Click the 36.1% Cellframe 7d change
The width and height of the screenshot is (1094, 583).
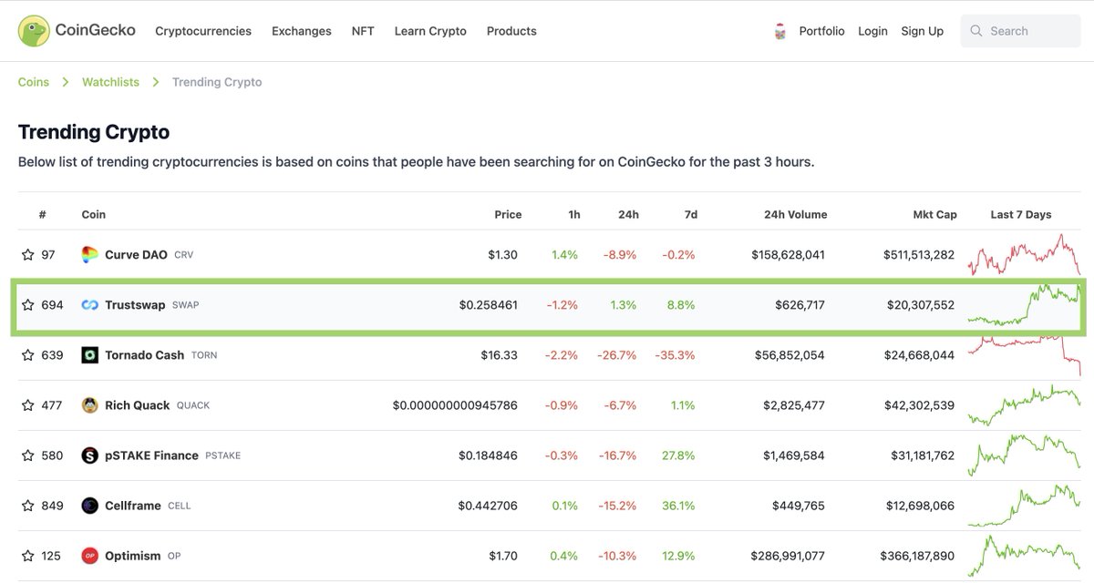pos(679,506)
